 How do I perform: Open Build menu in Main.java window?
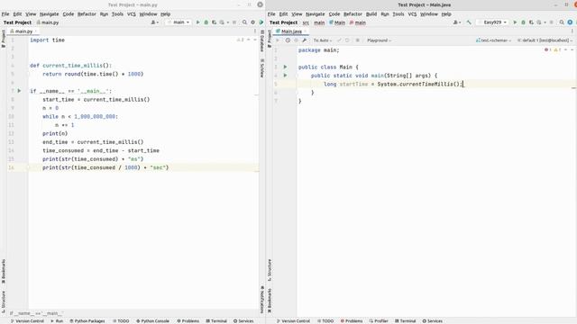coord(371,14)
